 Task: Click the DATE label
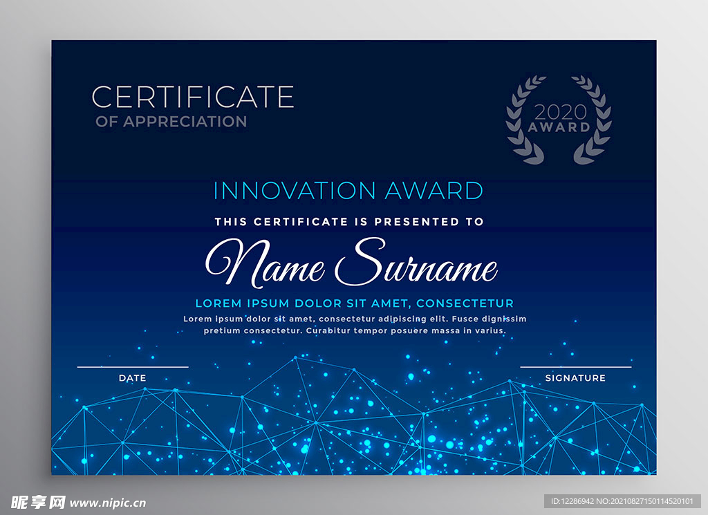[x=132, y=378]
